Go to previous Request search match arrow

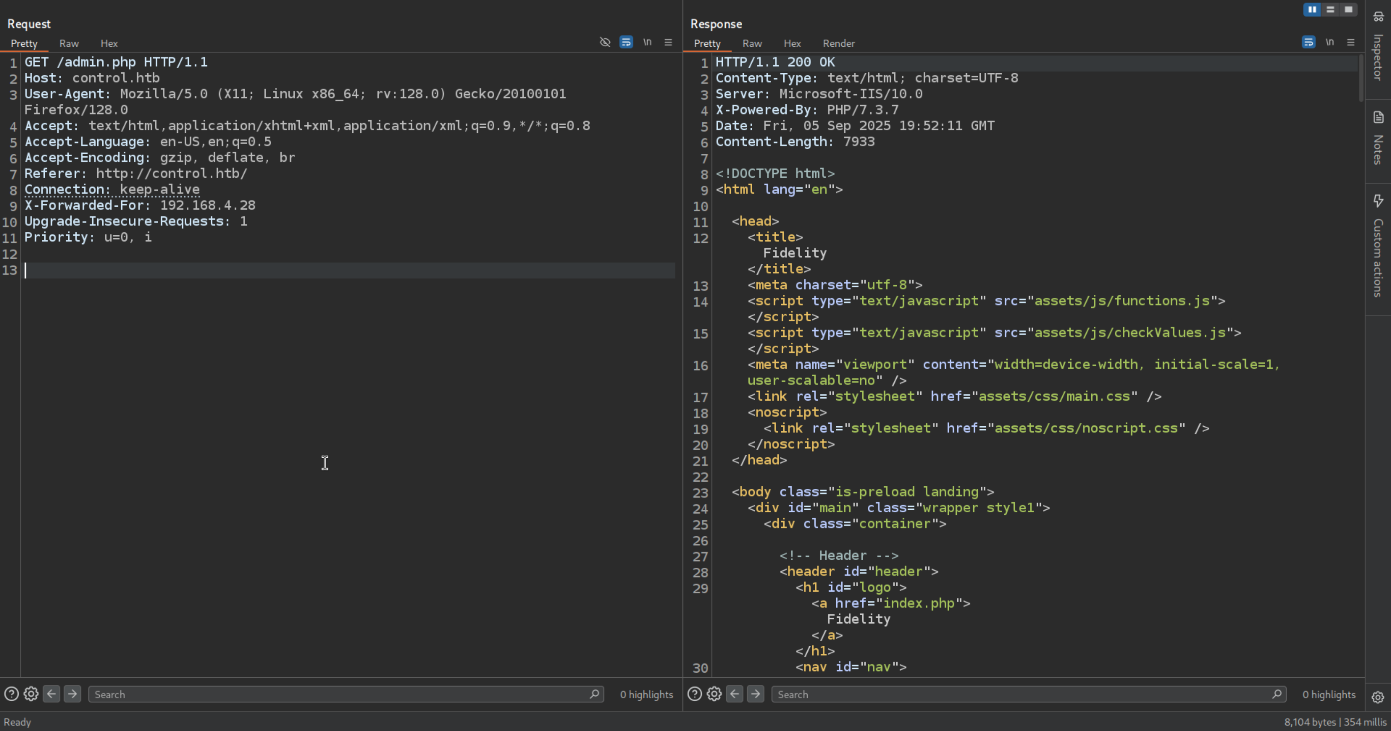point(51,694)
